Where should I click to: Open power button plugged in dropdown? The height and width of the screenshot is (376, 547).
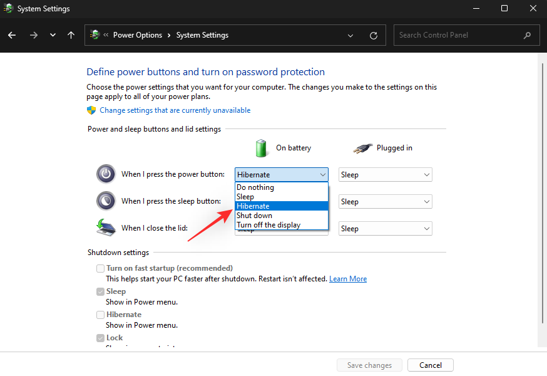[x=385, y=174]
